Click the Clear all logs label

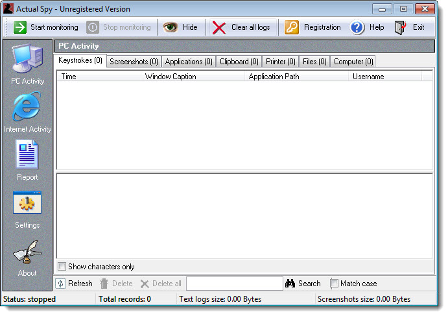[250, 27]
